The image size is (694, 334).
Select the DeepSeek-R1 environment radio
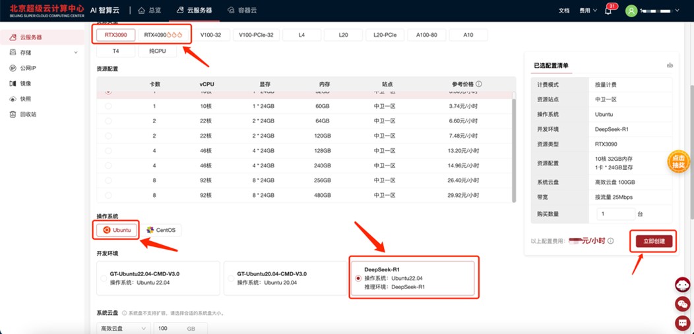click(358, 278)
